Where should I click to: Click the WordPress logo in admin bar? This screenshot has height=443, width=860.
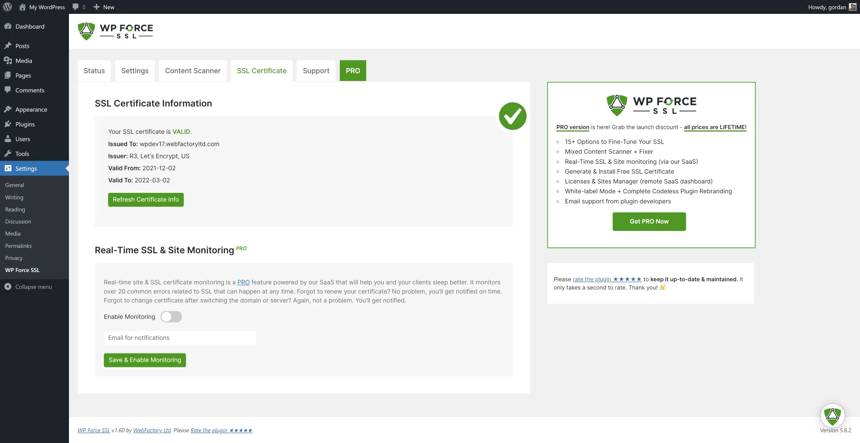pyautogui.click(x=7, y=7)
